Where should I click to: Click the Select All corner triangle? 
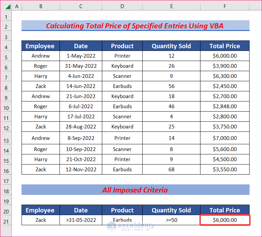coord(8,6)
